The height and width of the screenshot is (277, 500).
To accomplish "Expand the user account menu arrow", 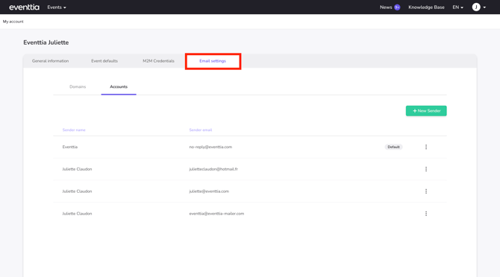I will (x=484, y=7).
